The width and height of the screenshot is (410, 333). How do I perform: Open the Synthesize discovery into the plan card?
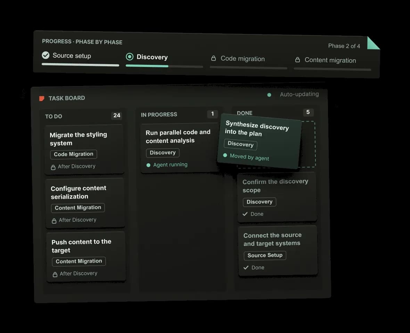[x=259, y=141]
